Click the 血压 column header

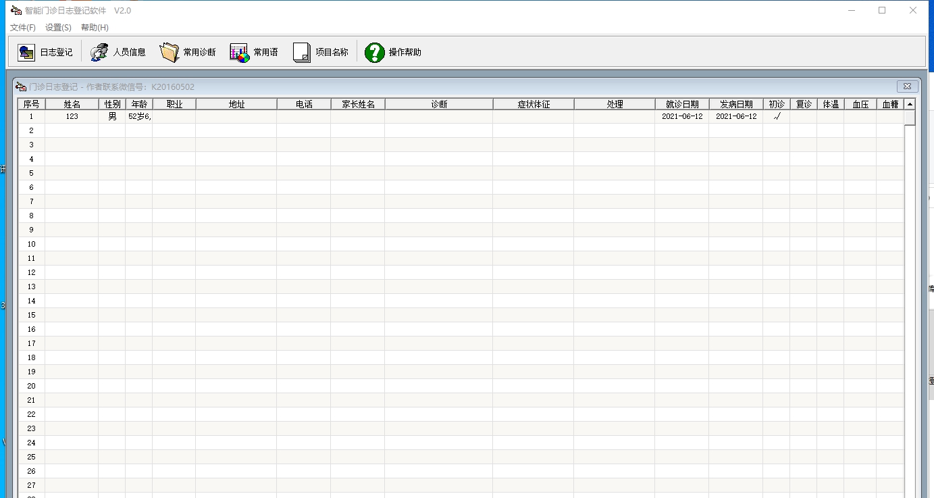click(x=860, y=104)
